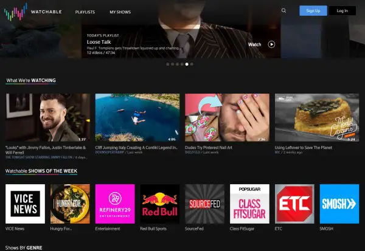Play the Dudes Try Pinterest Nail Art thumbnail
The height and width of the screenshot is (251, 365).
pyautogui.click(x=227, y=117)
